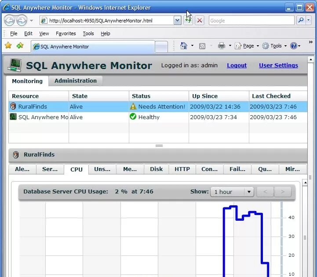Open the File menu
Image resolution: width=317 pixels, height=277 pixels.
pyautogui.click(x=14, y=33)
